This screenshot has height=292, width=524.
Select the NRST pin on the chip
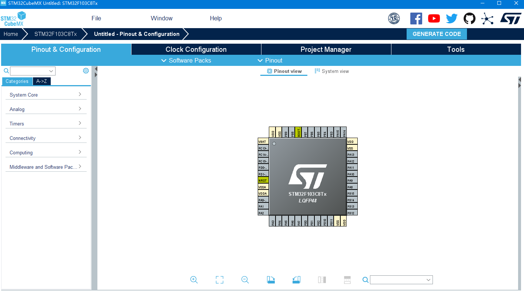click(x=263, y=181)
